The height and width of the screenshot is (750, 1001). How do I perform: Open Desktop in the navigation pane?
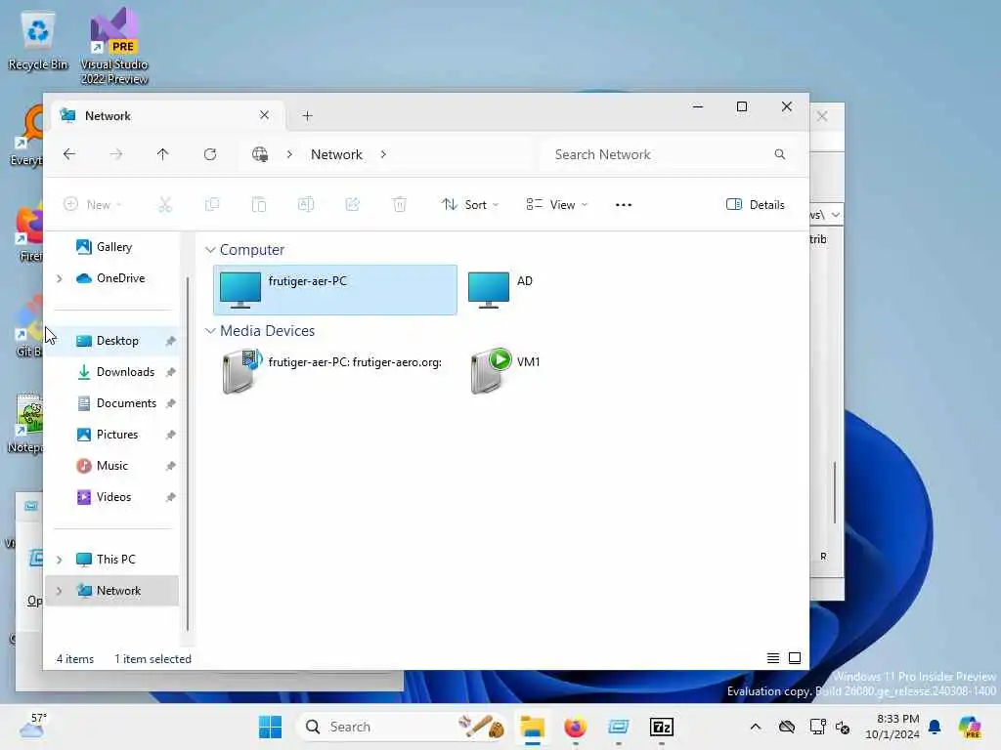click(117, 341)
